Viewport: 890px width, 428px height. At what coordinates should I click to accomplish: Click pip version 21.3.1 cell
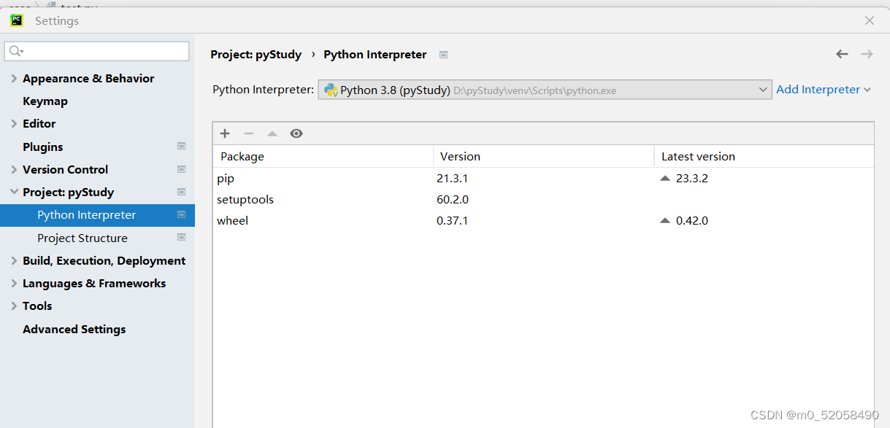tap(452, 178)
